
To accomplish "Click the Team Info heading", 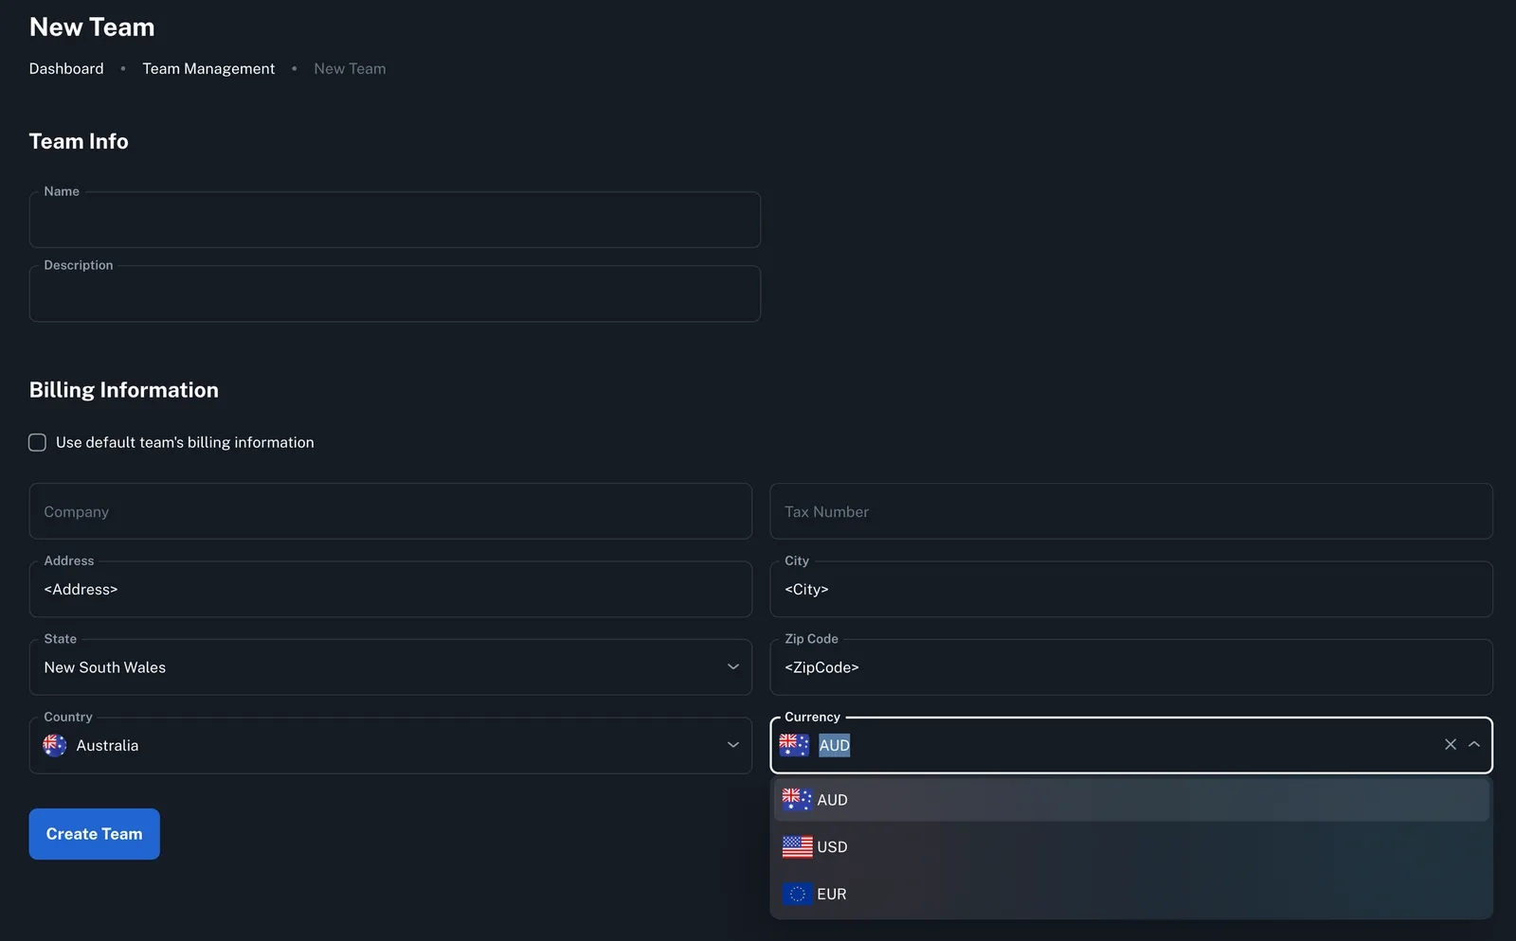I will (79, 141).
